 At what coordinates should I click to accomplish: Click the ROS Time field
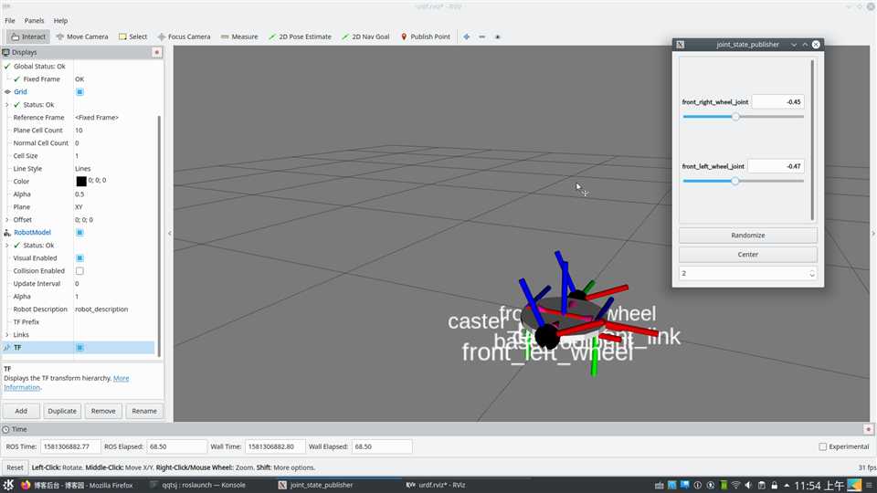click(x=70, y=446)
